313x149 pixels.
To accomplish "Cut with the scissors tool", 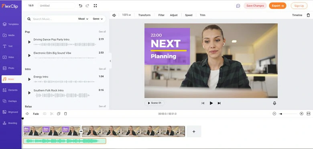I will 52,114.
